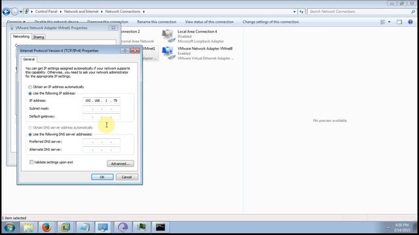
Task: Open the recent pages dropdown beside the forward arrow
Action: pyautogui.click(x=20, y=12)
